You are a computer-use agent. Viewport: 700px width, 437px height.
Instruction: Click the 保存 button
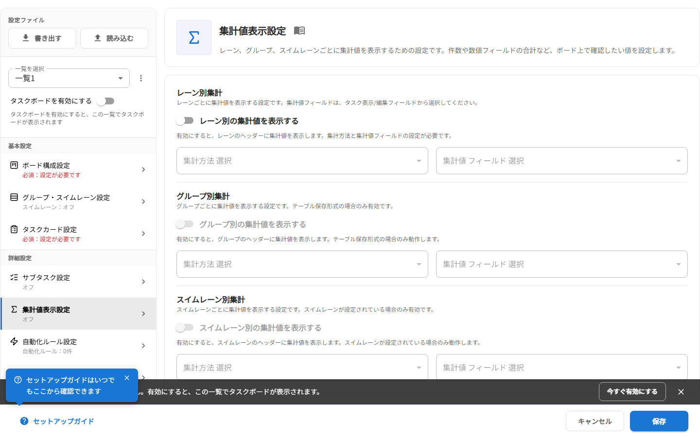659,421
